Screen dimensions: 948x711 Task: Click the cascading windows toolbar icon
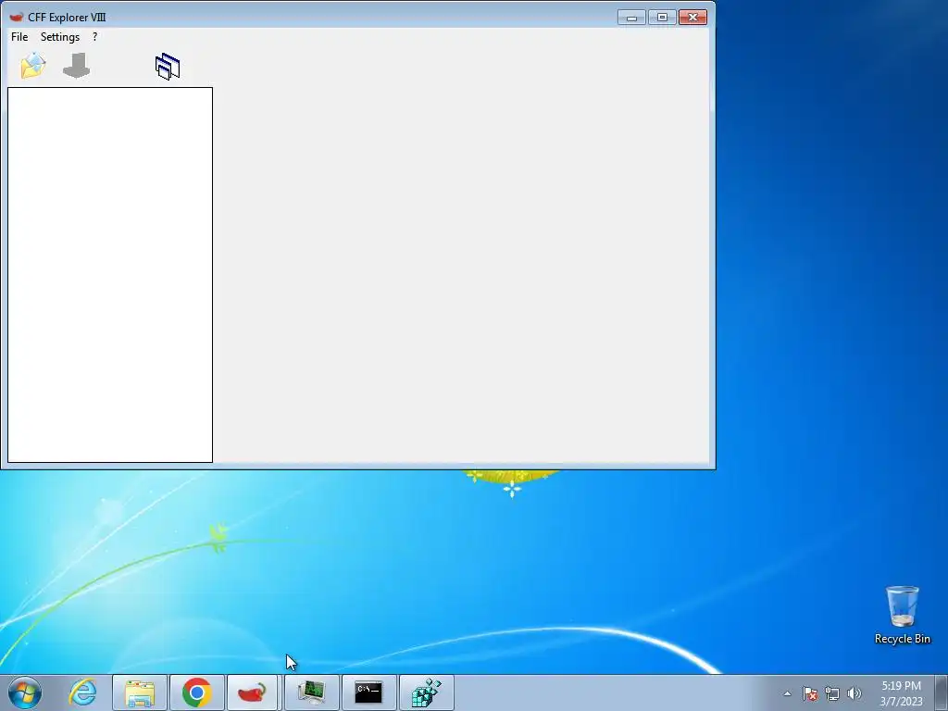(x=168, y=67)
